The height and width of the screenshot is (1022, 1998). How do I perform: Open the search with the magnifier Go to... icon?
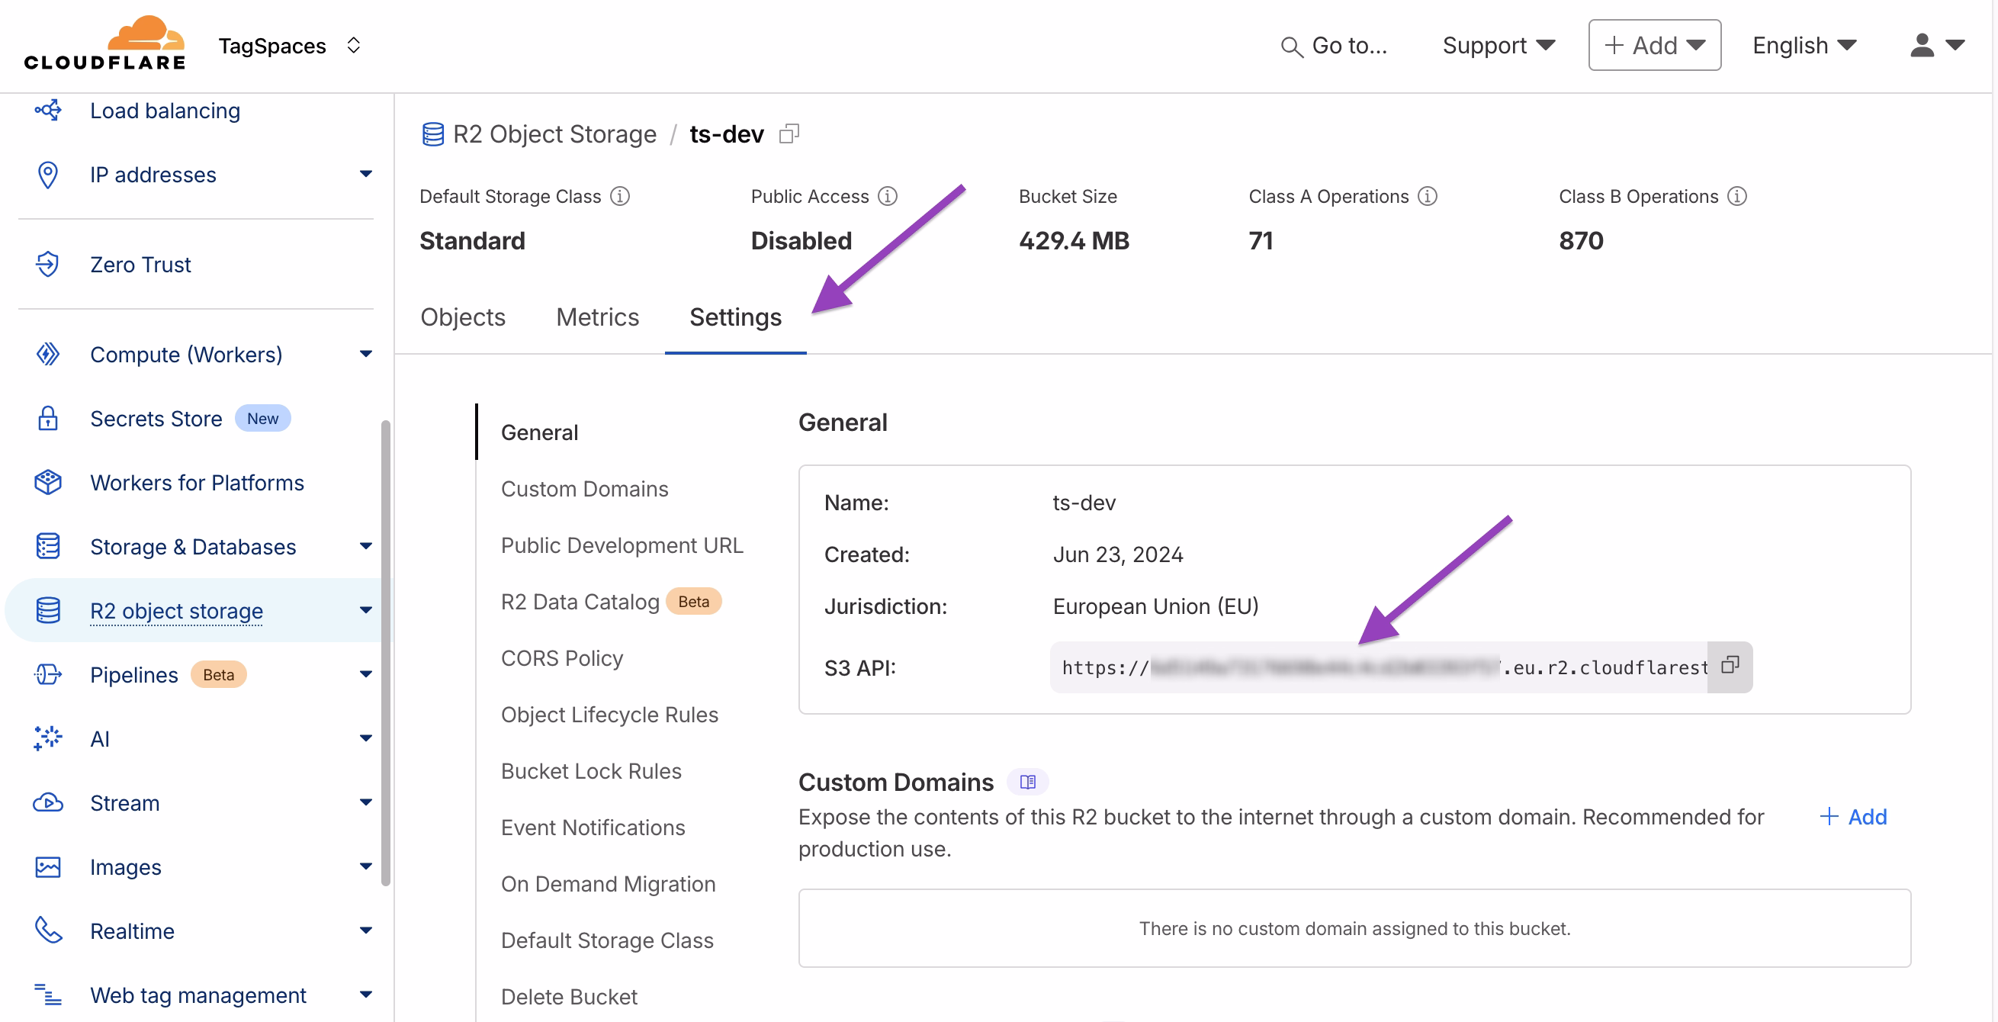click(x=1291, y=46)
